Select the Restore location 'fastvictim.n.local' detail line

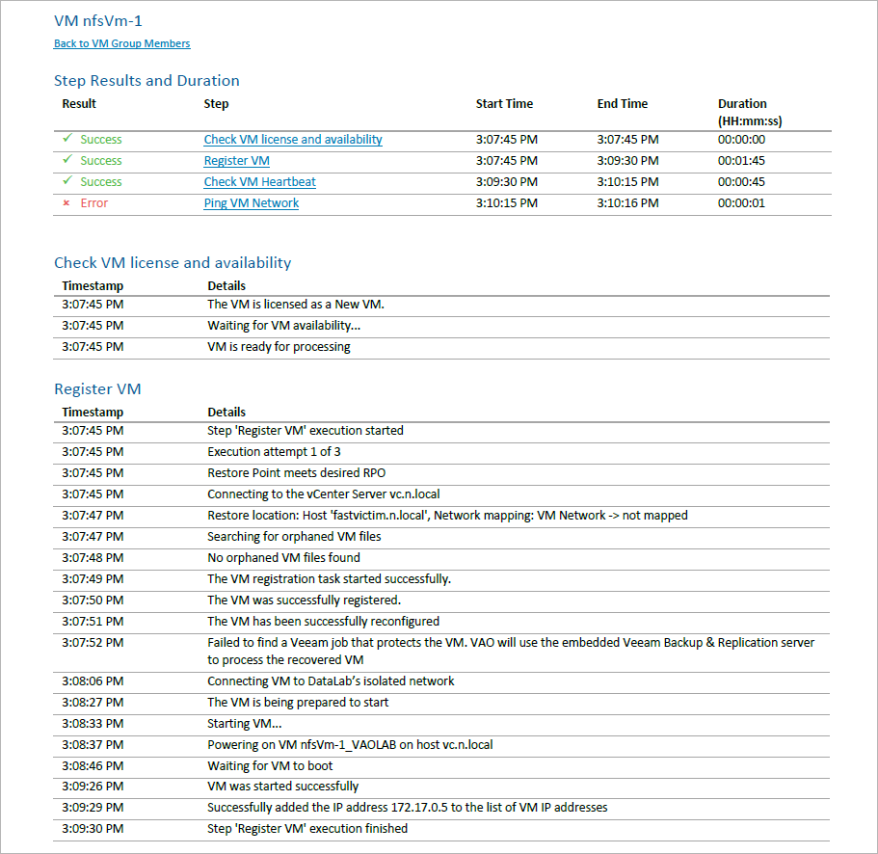click(x=447, y=516)
